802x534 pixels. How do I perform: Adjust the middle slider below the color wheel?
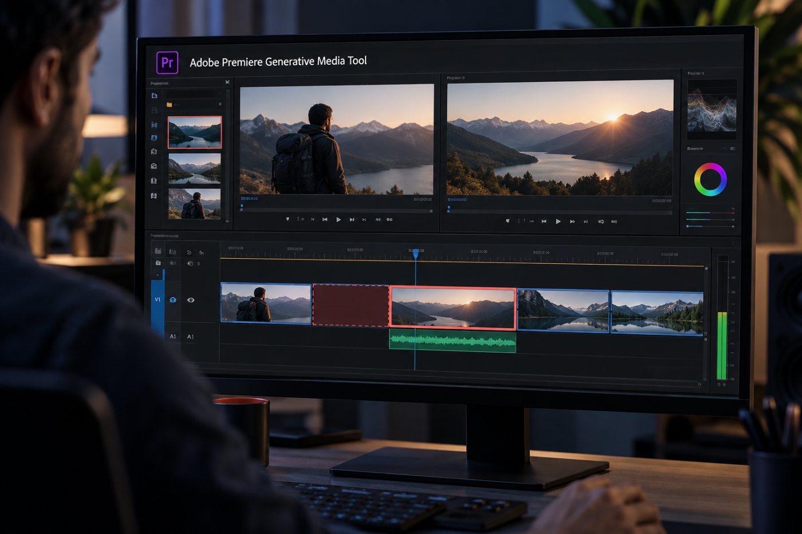(710, 219)
